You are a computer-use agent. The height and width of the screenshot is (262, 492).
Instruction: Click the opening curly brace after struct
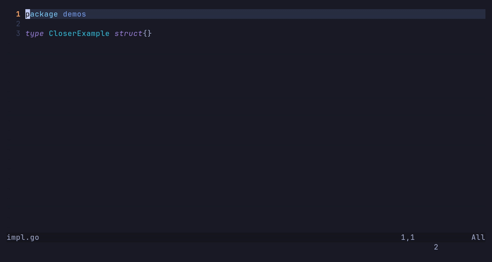click(145, 33)
